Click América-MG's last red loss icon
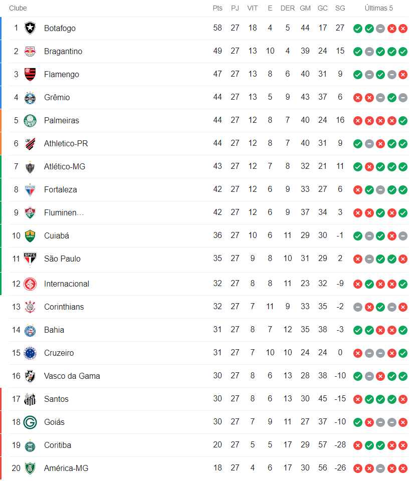414x481 pixels. (403, 468)
